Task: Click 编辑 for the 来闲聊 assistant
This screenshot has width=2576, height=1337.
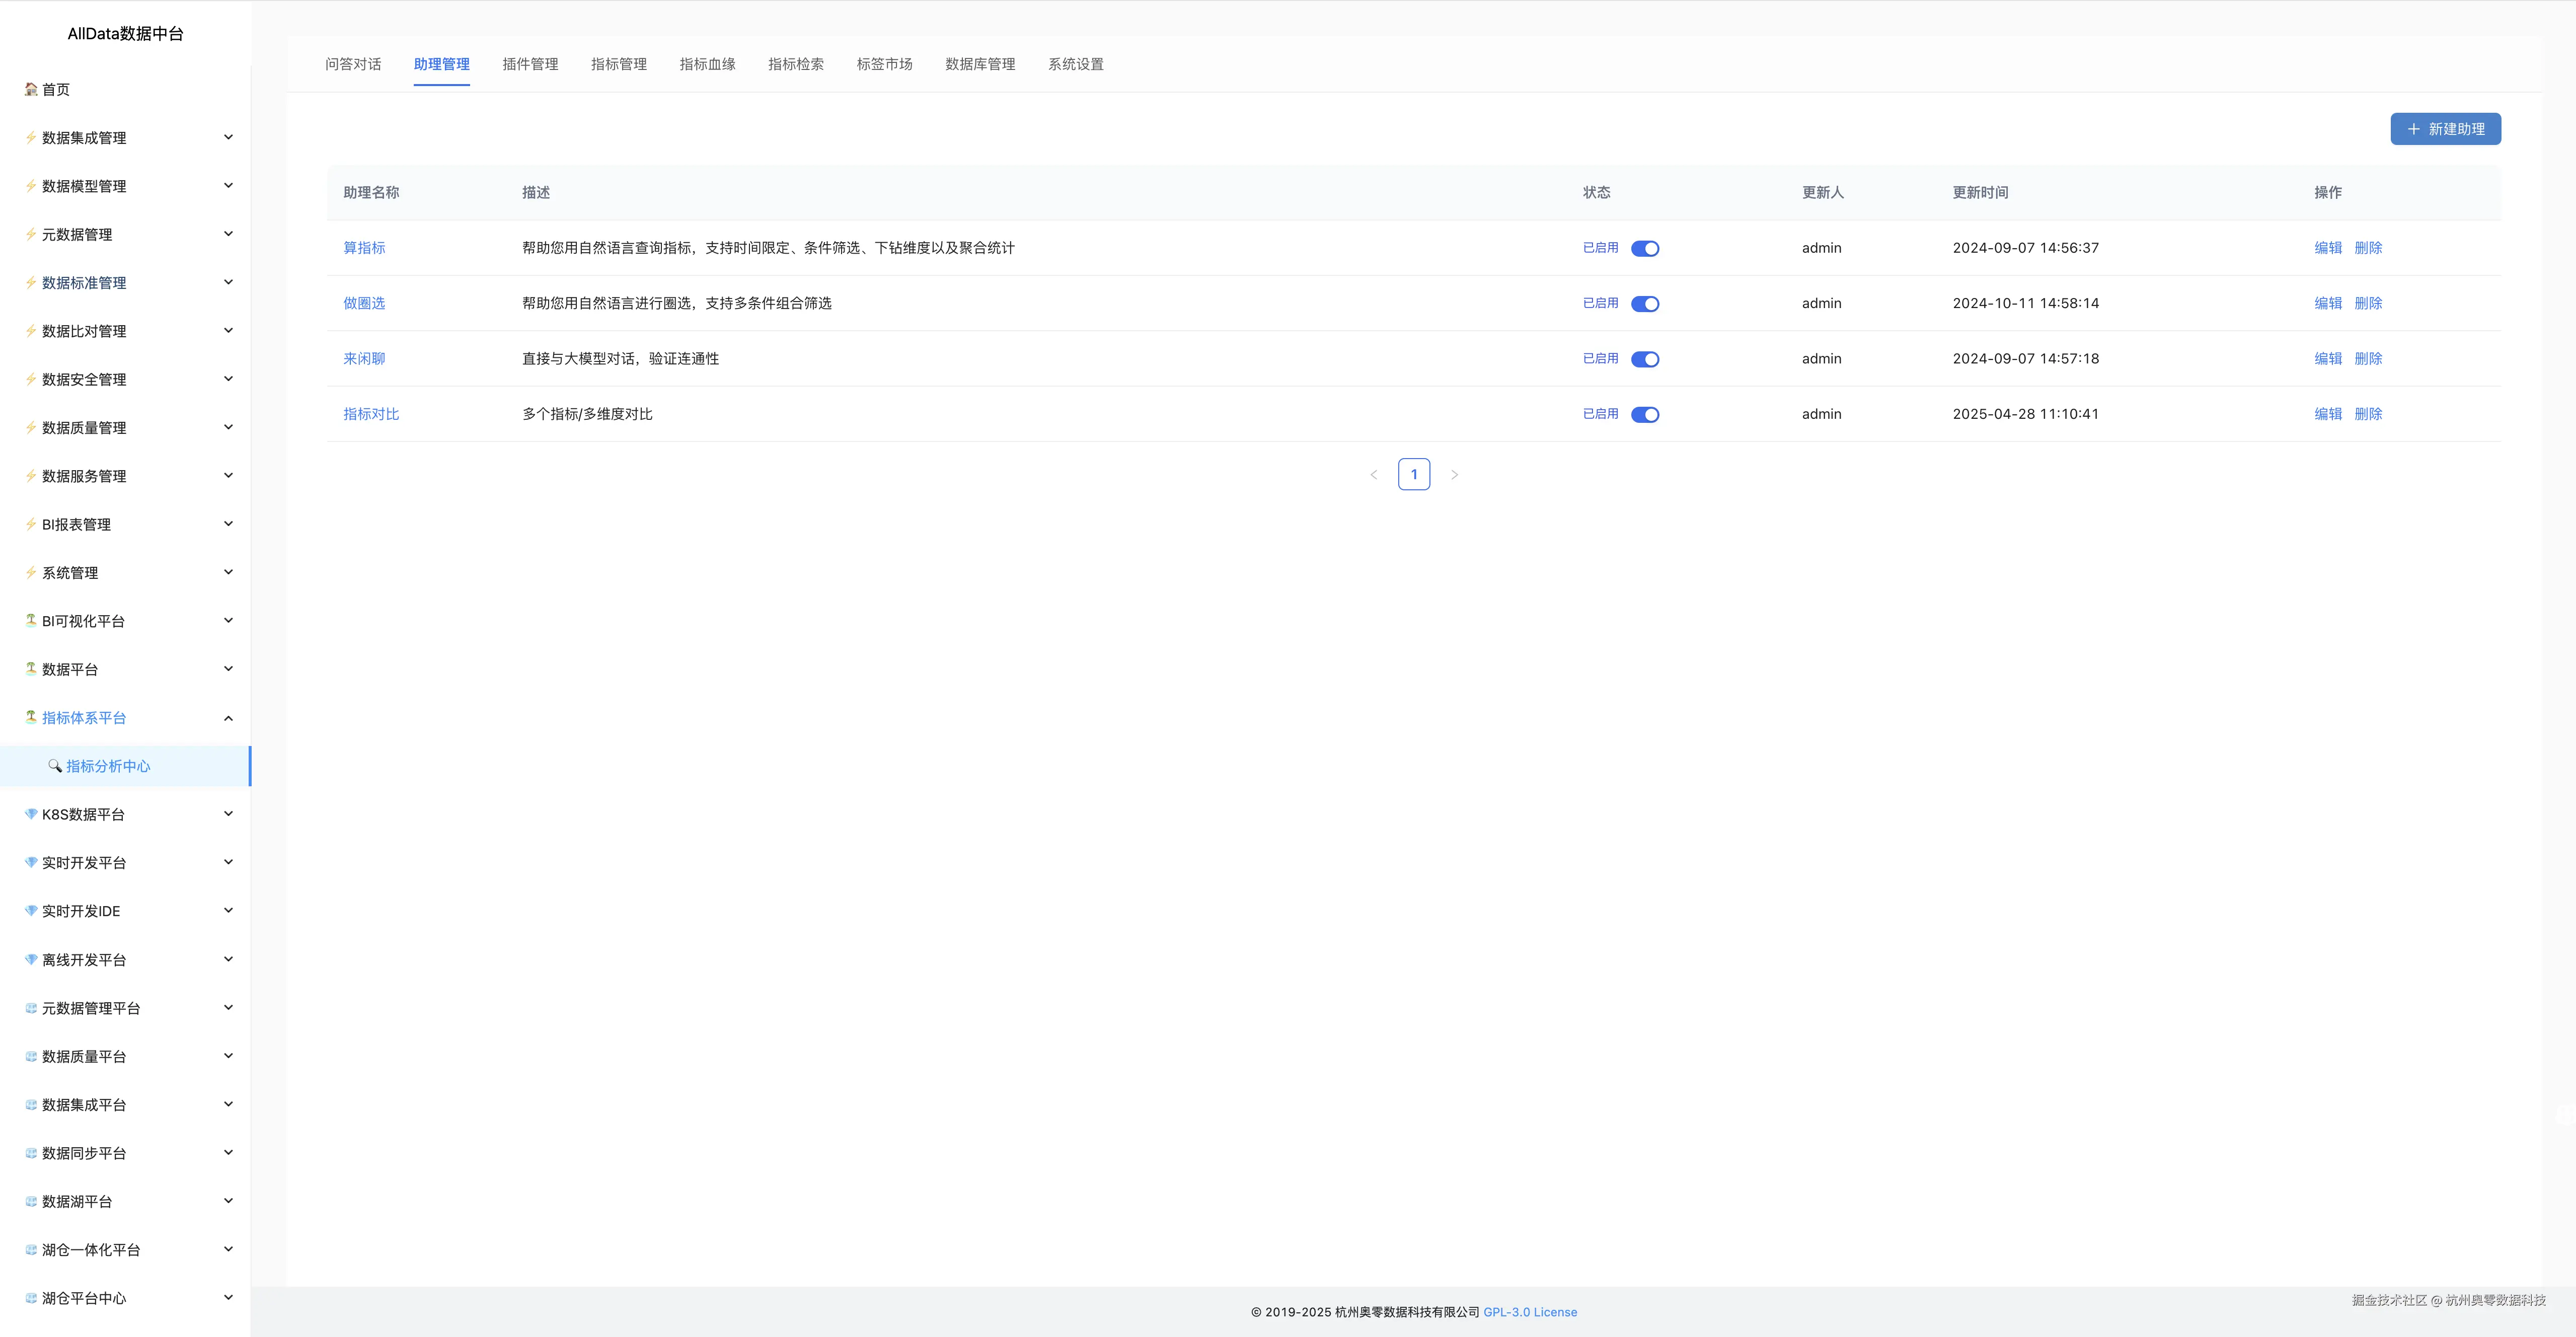Action: pyautogui.click(x=2327, y=359)
